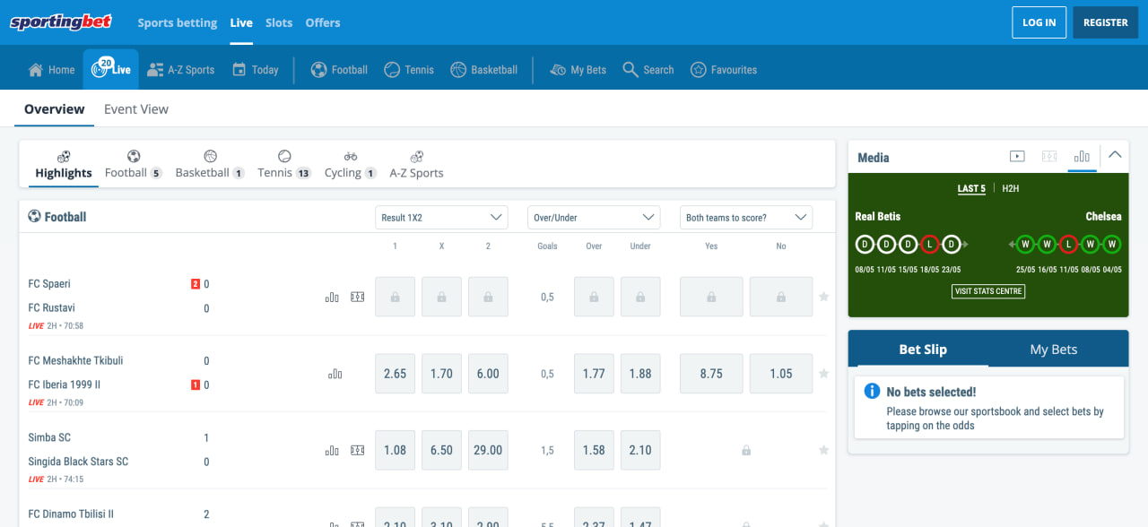Select Under 0,5 odds 1.88

coord(640,374)
